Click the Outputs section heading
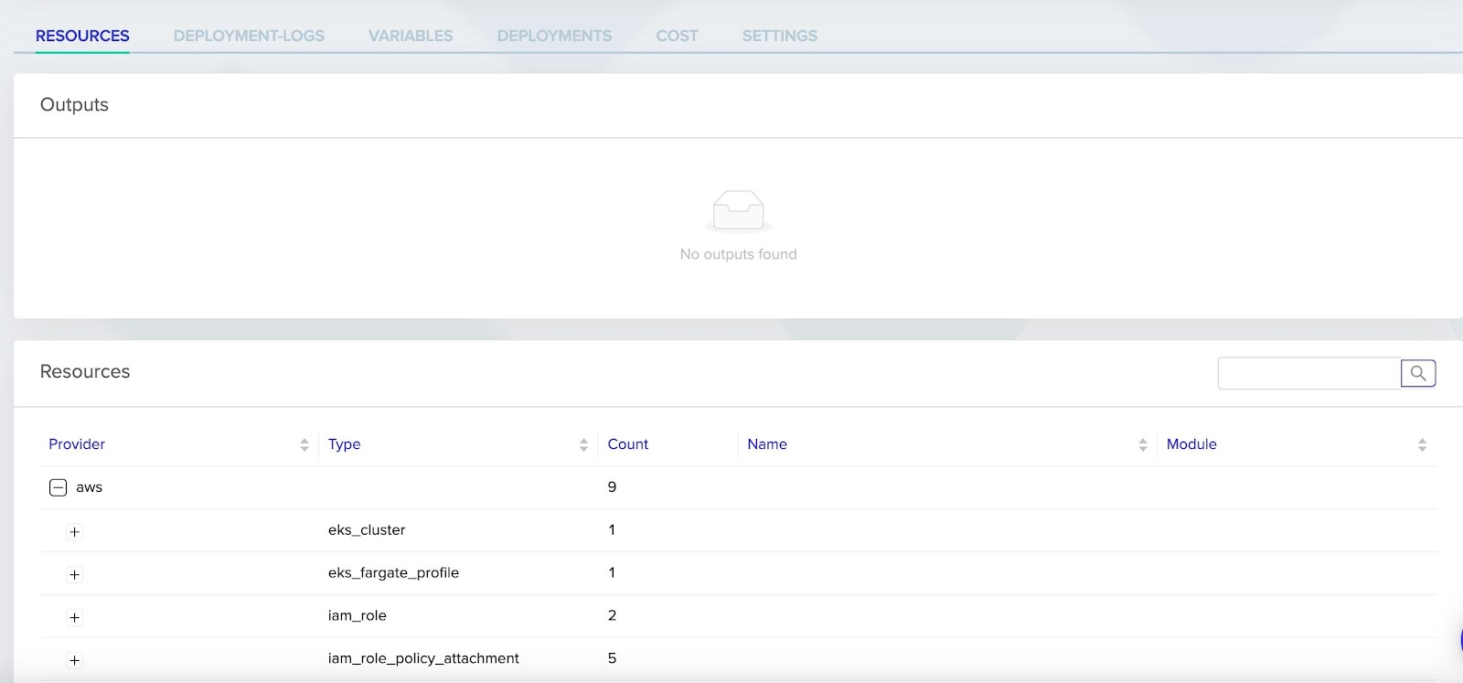 [74, 104]
